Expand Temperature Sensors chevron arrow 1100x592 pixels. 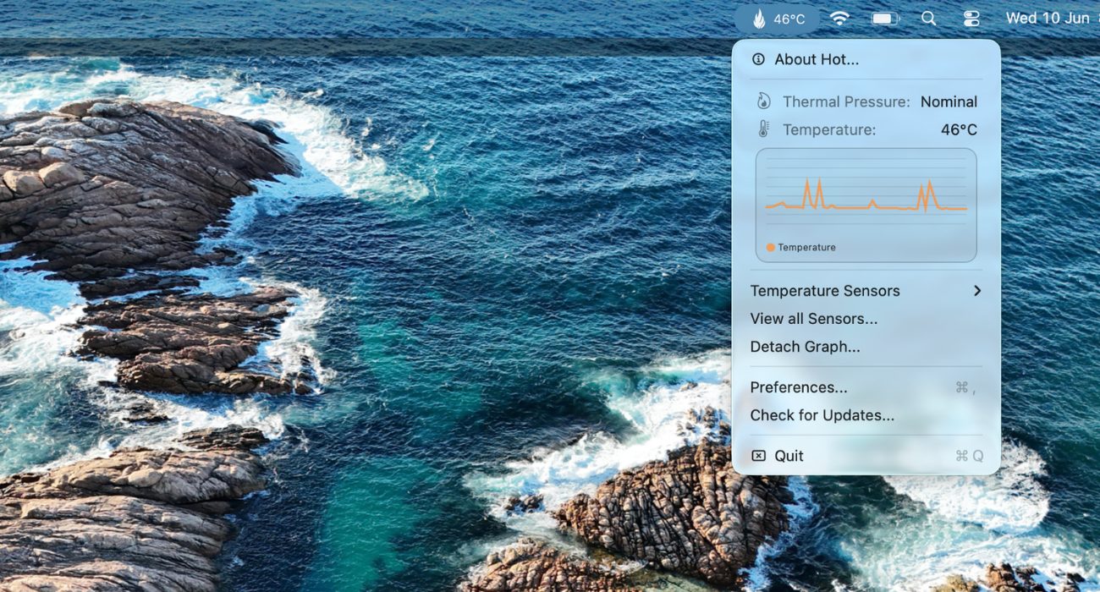[977, 291]
